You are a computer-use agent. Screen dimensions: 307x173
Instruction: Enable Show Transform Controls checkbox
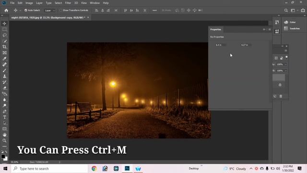coord(61,10)
